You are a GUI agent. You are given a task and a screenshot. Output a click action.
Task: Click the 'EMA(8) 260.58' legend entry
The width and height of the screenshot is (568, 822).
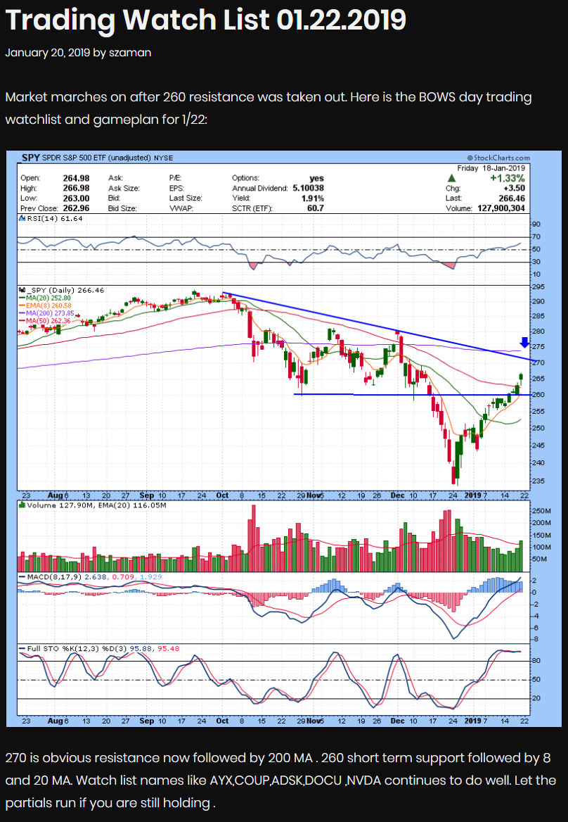pyautogui.click(x=49, y=305)
